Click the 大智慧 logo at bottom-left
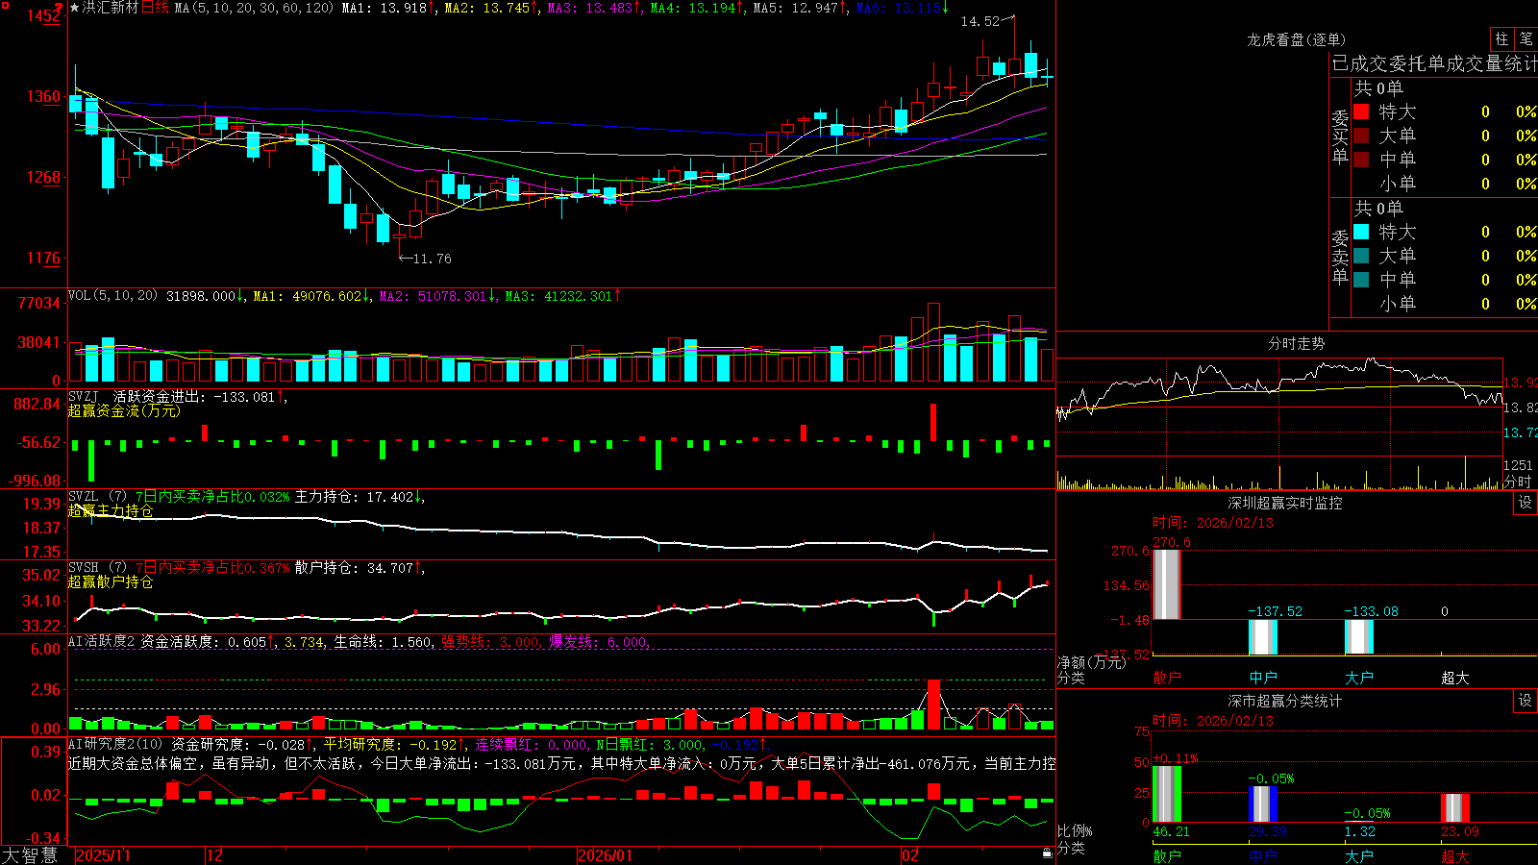Image resolution: width=1538 pixels, height=865 pixels. click(30, 855)
